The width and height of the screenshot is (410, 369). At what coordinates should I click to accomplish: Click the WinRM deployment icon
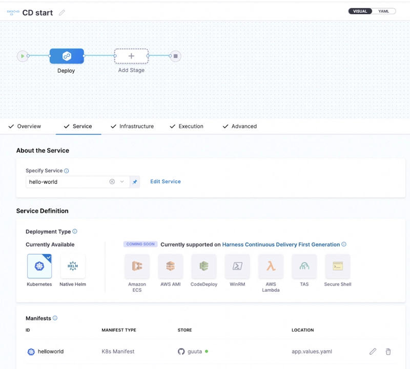(237, 266)
